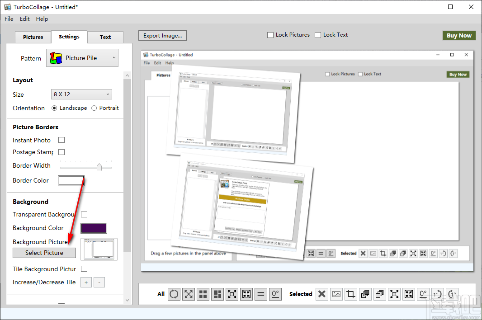This screenshot has width=482, height=320.
Task: Open the Border Color swatch
Action: (71, 180)
